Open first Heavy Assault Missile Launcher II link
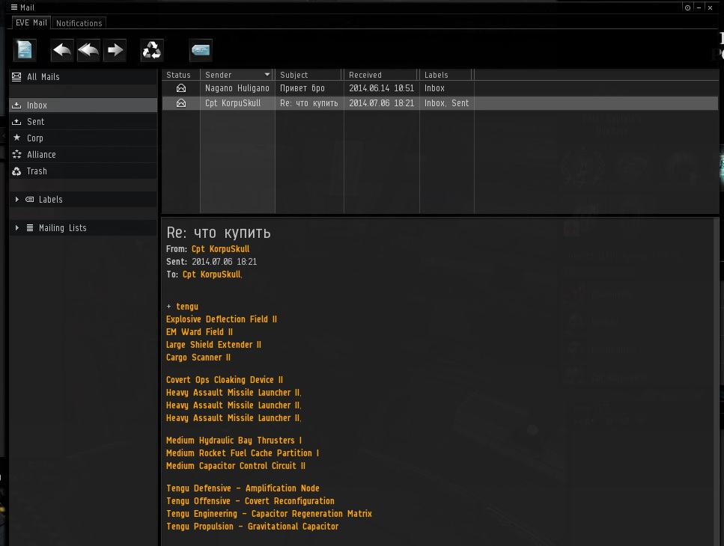This screenshot has width=724, height=546. (x=233, y=393)
